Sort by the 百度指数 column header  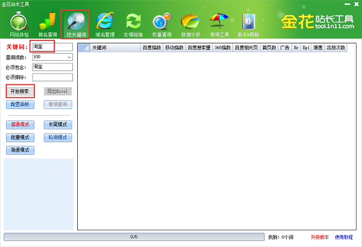click(151, 47)
